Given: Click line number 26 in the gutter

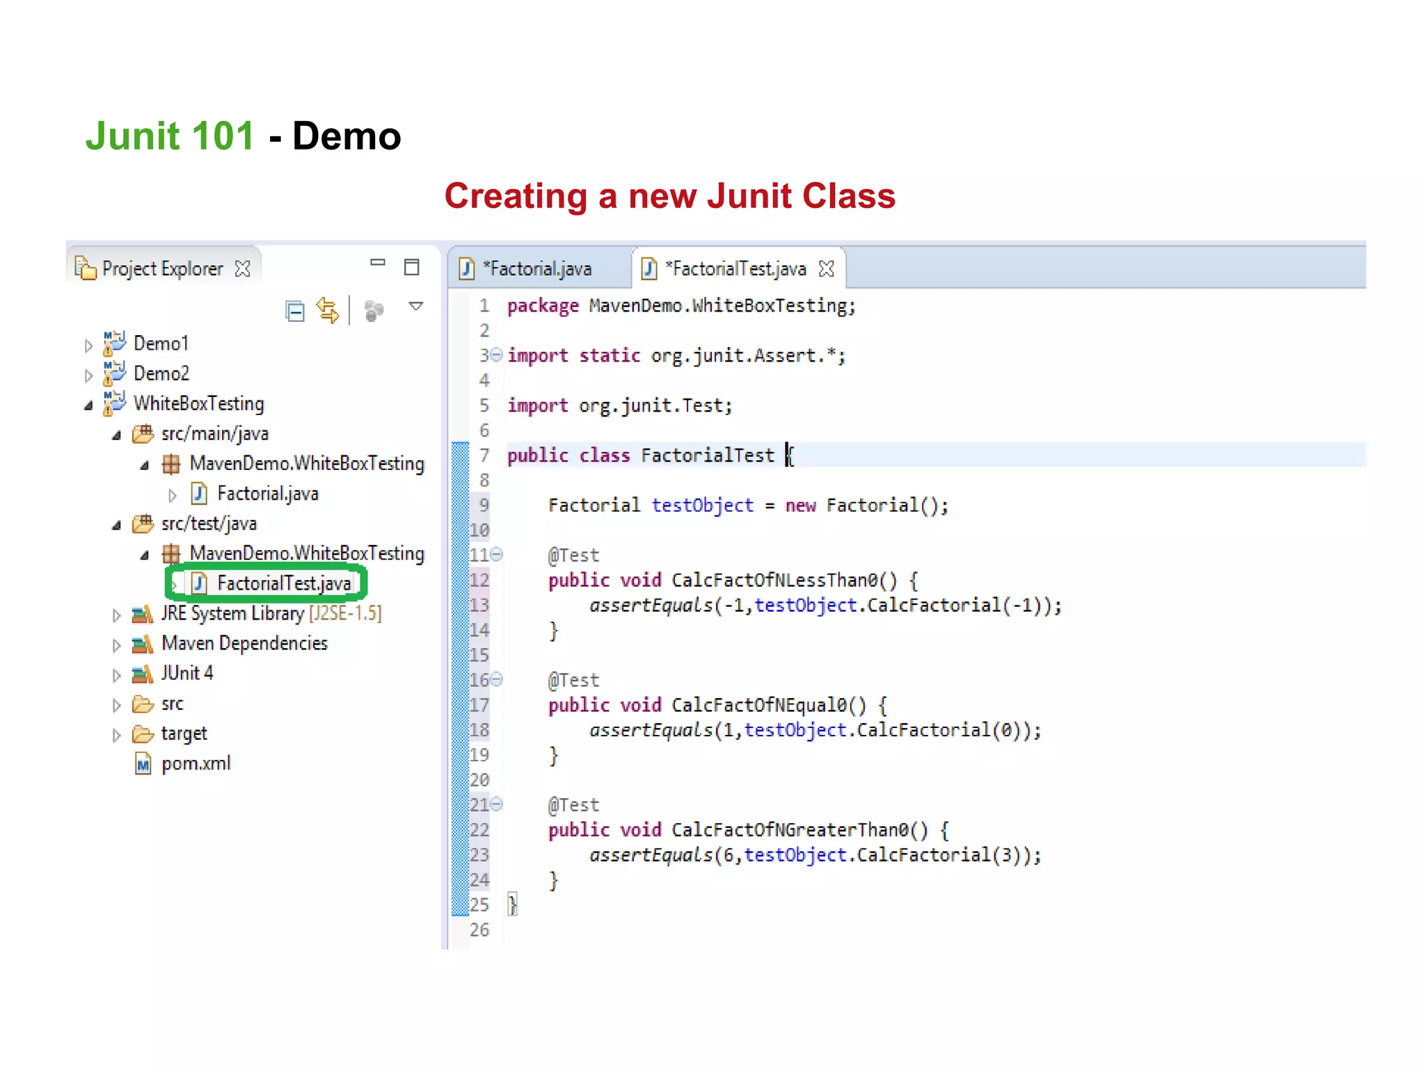Looking at the screenshot, I should point(479,930).
